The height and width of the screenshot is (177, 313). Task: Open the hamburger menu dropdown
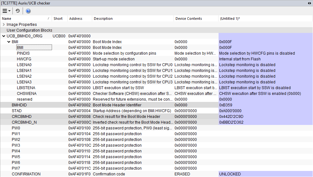click(x=6, y=11)
